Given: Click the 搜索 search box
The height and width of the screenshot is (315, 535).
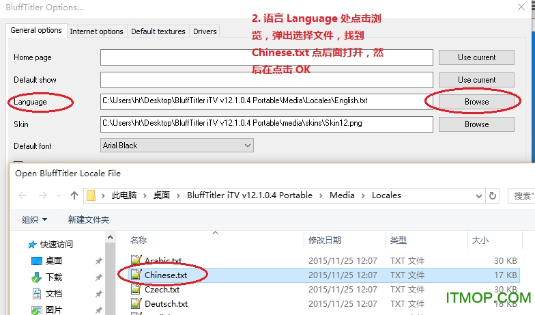Looking at the screenshot, I should coord(521,195).
